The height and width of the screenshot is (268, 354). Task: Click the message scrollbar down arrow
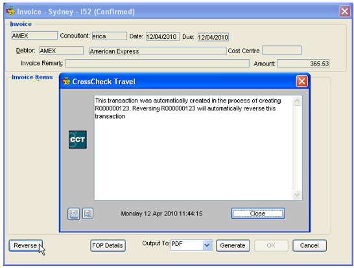[x=297, y=195]
